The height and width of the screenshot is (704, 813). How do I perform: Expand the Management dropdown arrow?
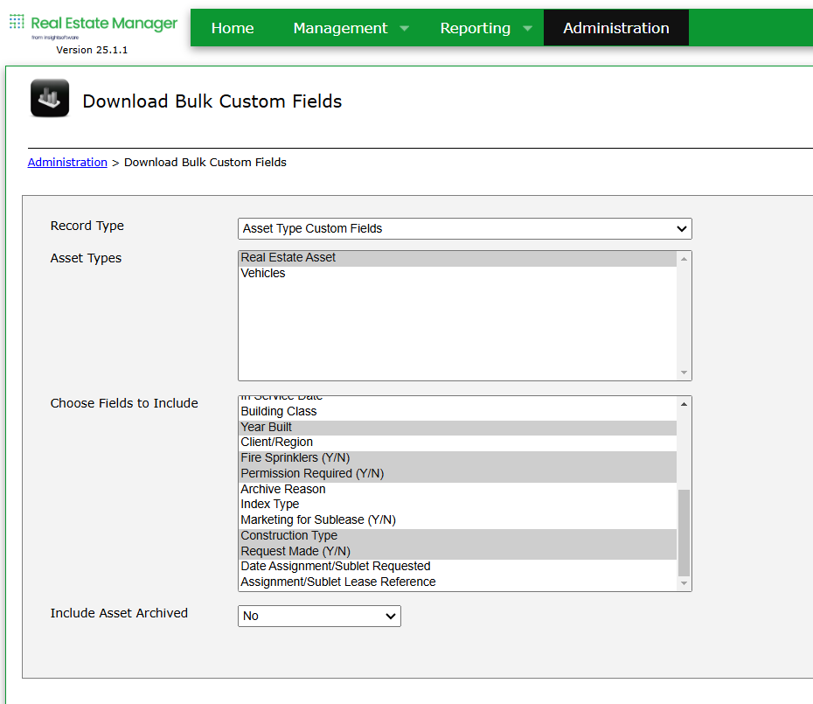pos(405,29)
